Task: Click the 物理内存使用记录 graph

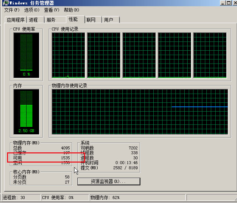Action: (x=140, y=112)
